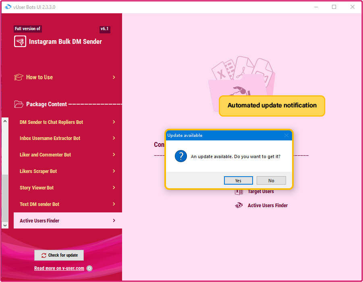Image resolution: width=363 pixels, height=282 pixels.
Task: Select DM Sender to Chat Repliers Bot
Action: coord(68,122)
